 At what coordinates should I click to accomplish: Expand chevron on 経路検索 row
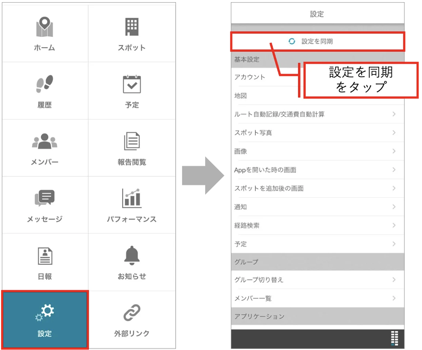394,226
